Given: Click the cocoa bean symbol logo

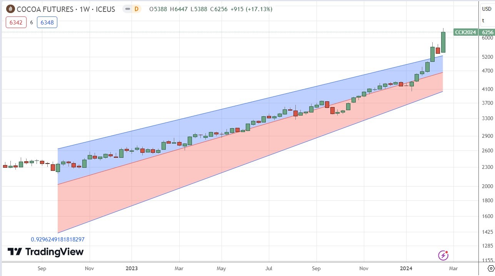Looking at the screenshot, I should pos(11,9).
